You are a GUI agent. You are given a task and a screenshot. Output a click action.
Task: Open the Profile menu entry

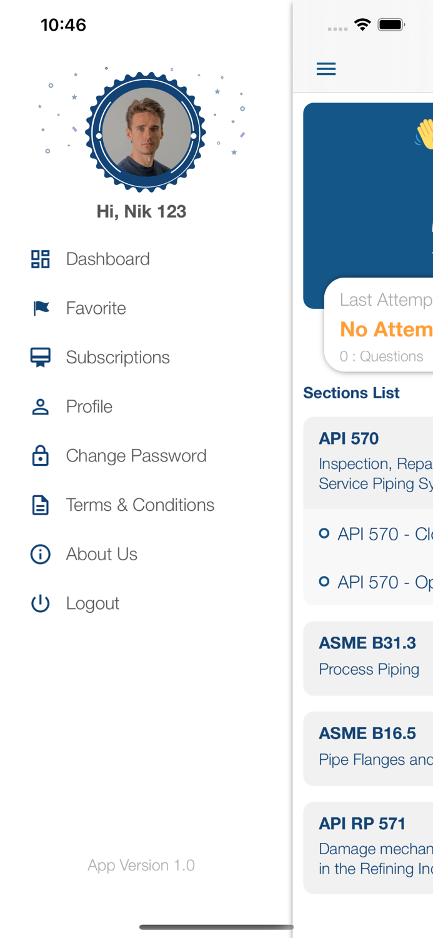click(89, 406)
